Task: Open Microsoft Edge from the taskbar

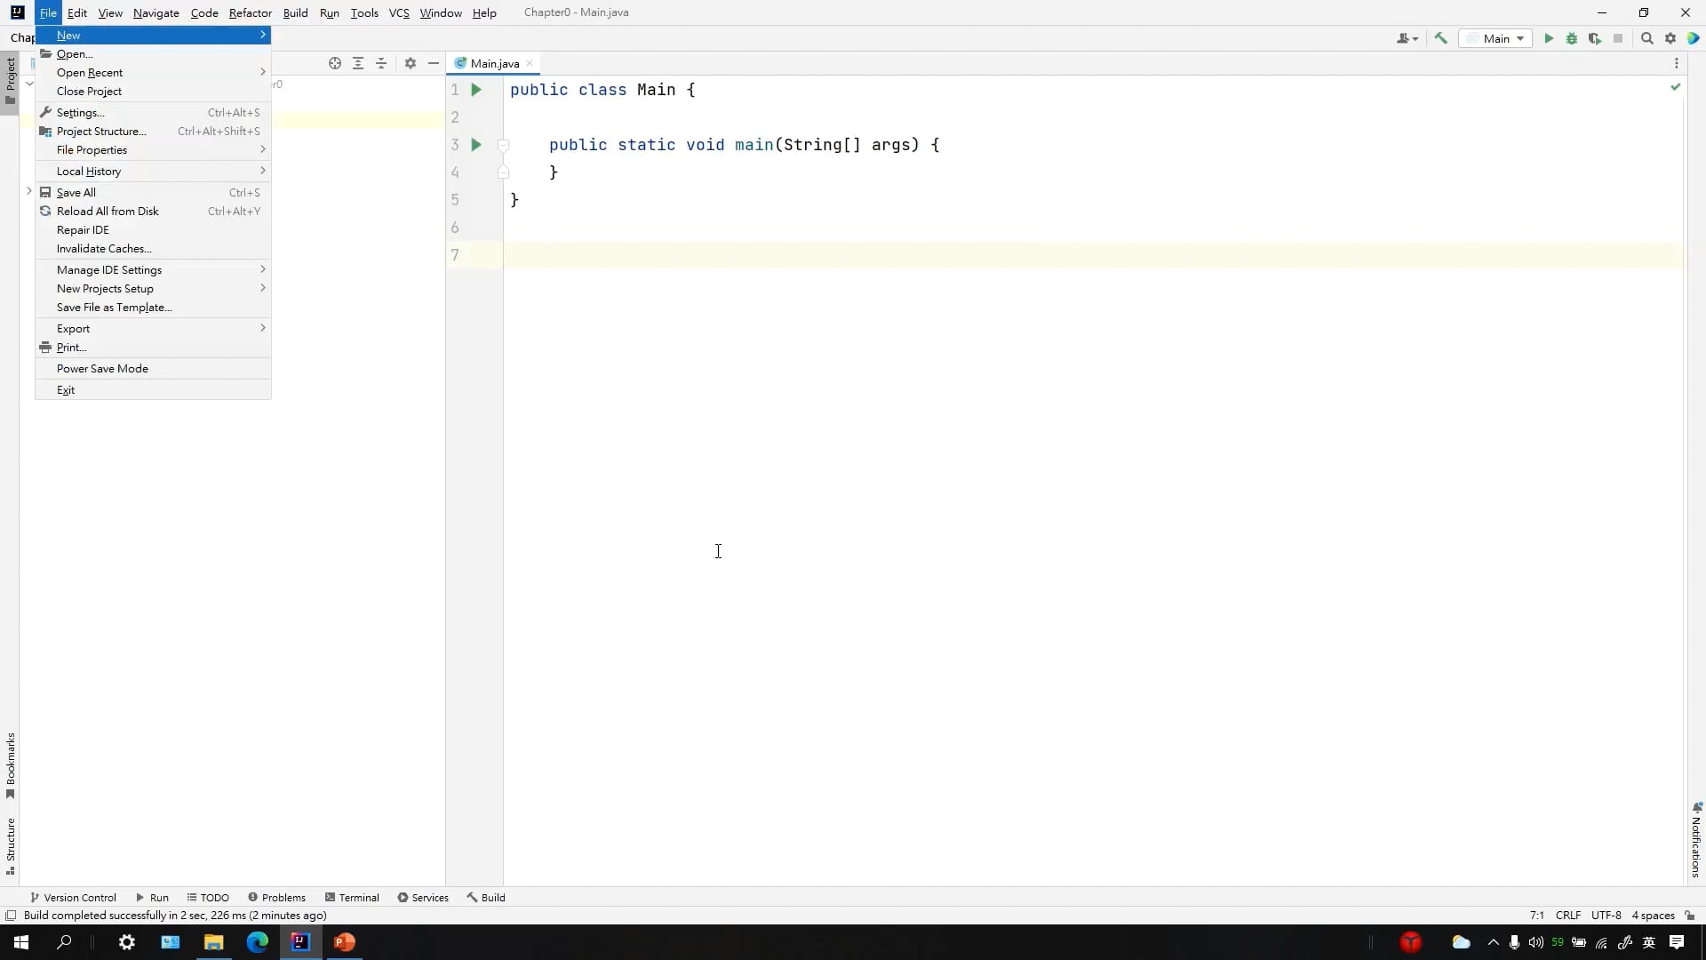Action: [x=257, y=942]
